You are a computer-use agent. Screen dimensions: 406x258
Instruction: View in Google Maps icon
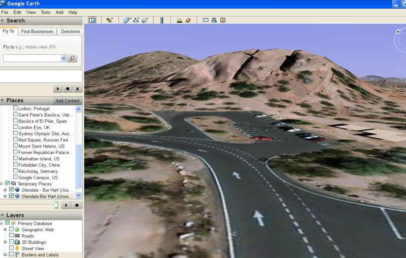click(223, 20)
